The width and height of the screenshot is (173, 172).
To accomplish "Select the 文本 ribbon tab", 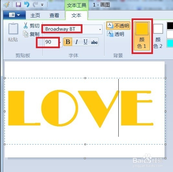I will point(76,15).
